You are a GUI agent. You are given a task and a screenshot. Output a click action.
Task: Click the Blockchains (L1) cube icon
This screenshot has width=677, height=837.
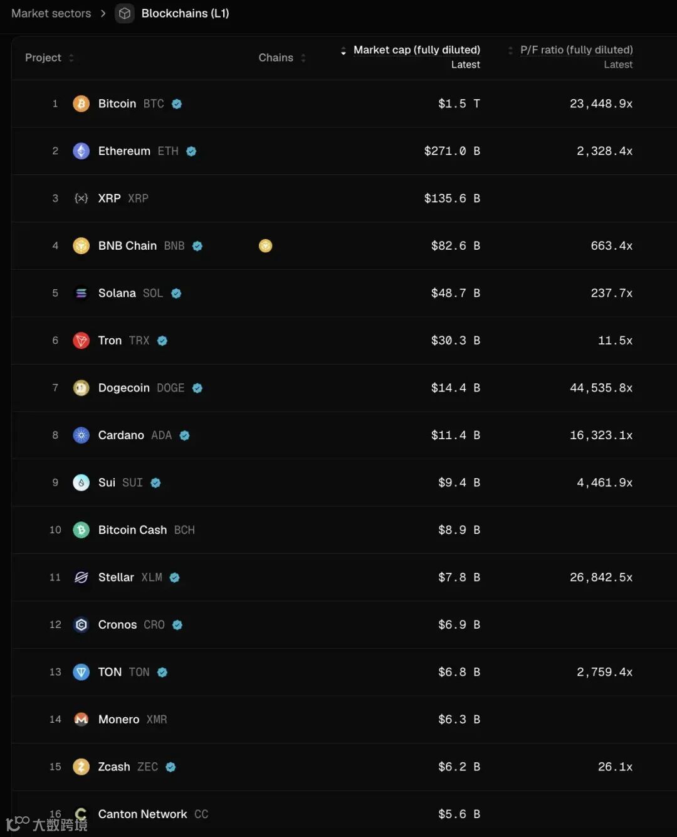[x=125, y=13]
